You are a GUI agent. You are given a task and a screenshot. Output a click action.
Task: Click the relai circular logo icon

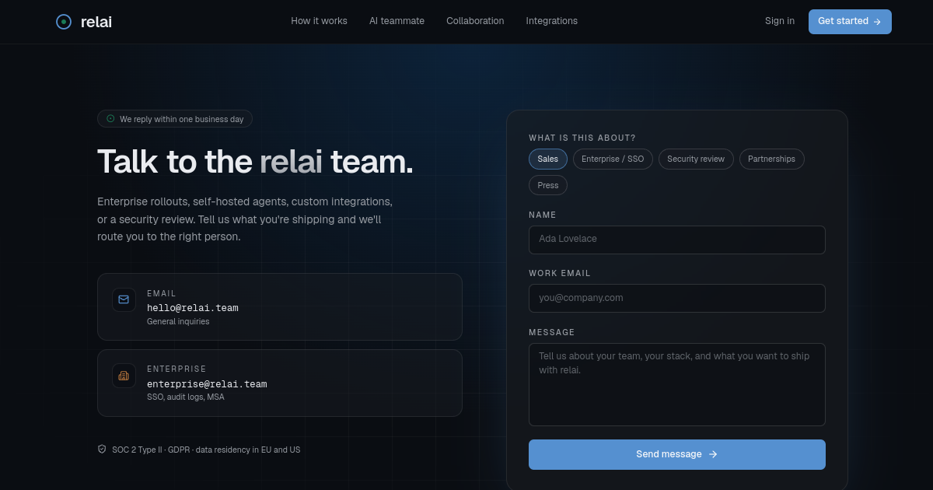pos(64,22)
